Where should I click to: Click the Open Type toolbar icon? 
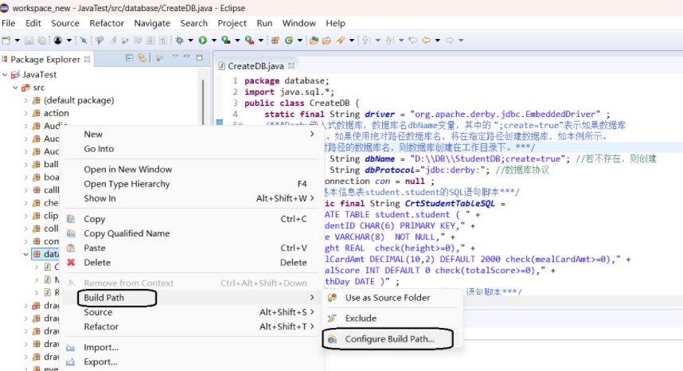tap(314, 41)
